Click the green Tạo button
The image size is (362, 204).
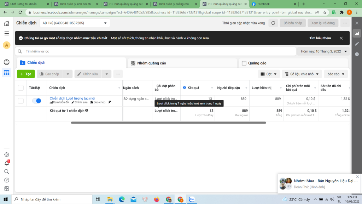[26, 74]
